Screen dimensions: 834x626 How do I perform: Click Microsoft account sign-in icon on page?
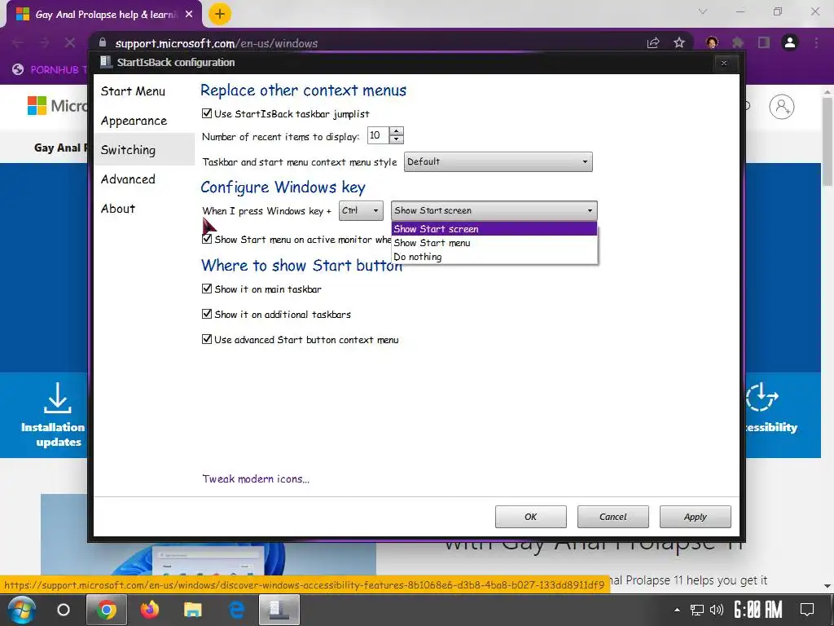click(x=781, y=107)
